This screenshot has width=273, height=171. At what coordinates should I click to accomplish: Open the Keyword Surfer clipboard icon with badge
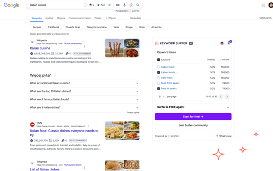pos(229,43)
